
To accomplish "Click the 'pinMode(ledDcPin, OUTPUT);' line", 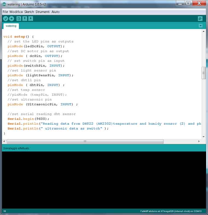I will pos(36,46).
